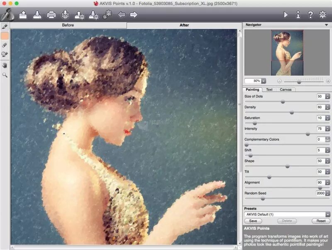Zoom out with the minus button
This screenshot has width=332, height=250.
coord(279,81)
